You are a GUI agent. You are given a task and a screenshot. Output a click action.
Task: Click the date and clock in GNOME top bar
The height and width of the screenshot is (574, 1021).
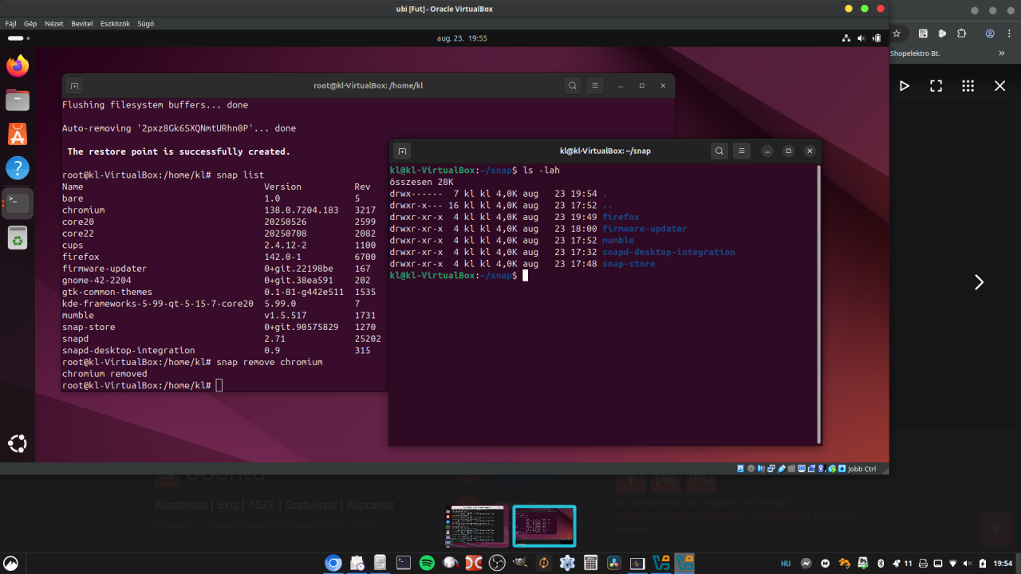point(462,38)
